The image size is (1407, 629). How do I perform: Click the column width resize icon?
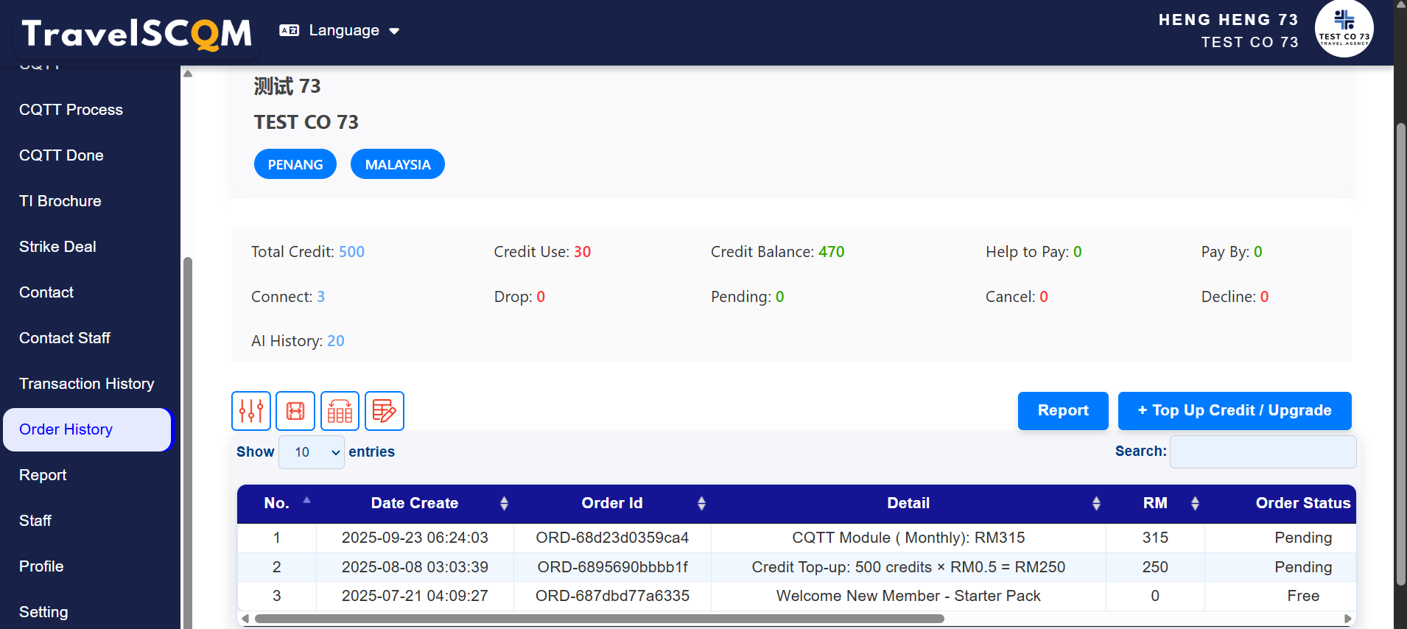click(295, 411)
